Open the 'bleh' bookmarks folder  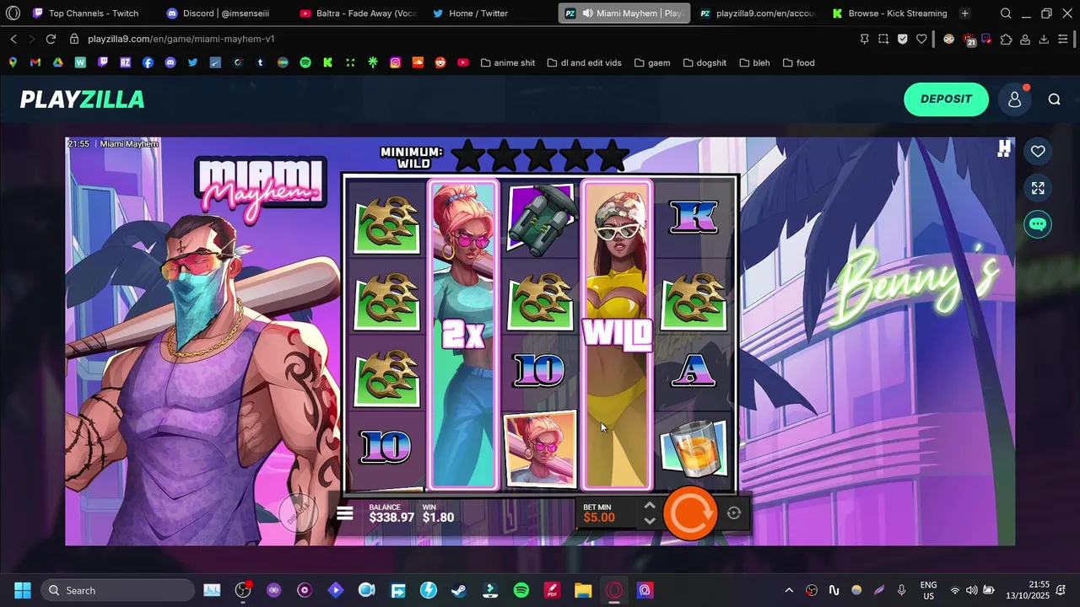754,62
